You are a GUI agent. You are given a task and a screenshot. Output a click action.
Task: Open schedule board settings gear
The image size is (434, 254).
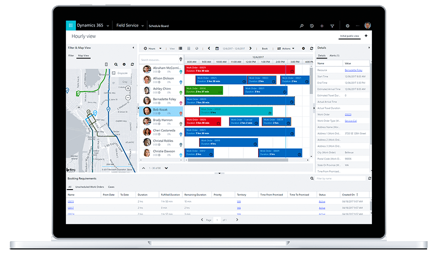coord(303,49)
